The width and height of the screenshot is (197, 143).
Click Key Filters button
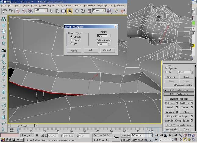[141, 140]
